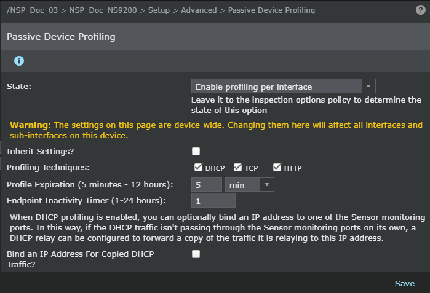Screen dimensions: 430x293
Task: Click Passive Device Profiling breadcrumb
Action: coord(271,10)
